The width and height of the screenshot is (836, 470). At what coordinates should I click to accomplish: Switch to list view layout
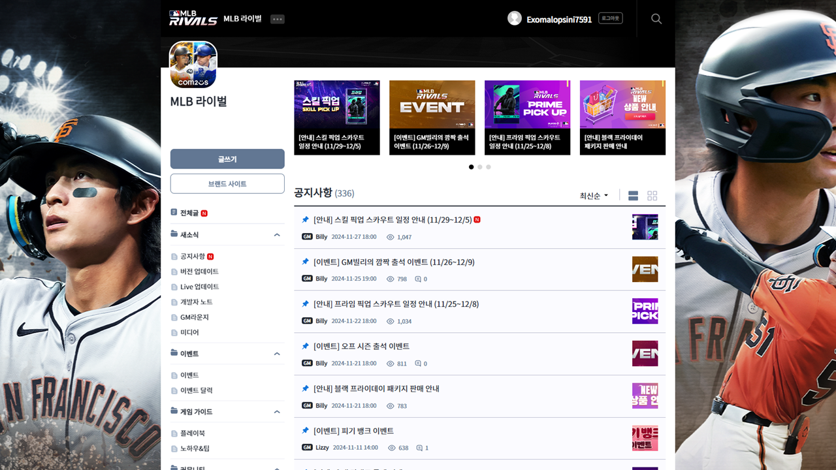tap(633, 196)
